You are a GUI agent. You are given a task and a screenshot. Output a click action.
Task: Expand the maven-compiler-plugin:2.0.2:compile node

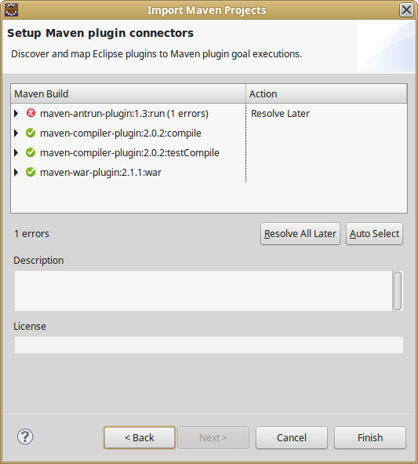pyautogui.click(x=16, y=133)
